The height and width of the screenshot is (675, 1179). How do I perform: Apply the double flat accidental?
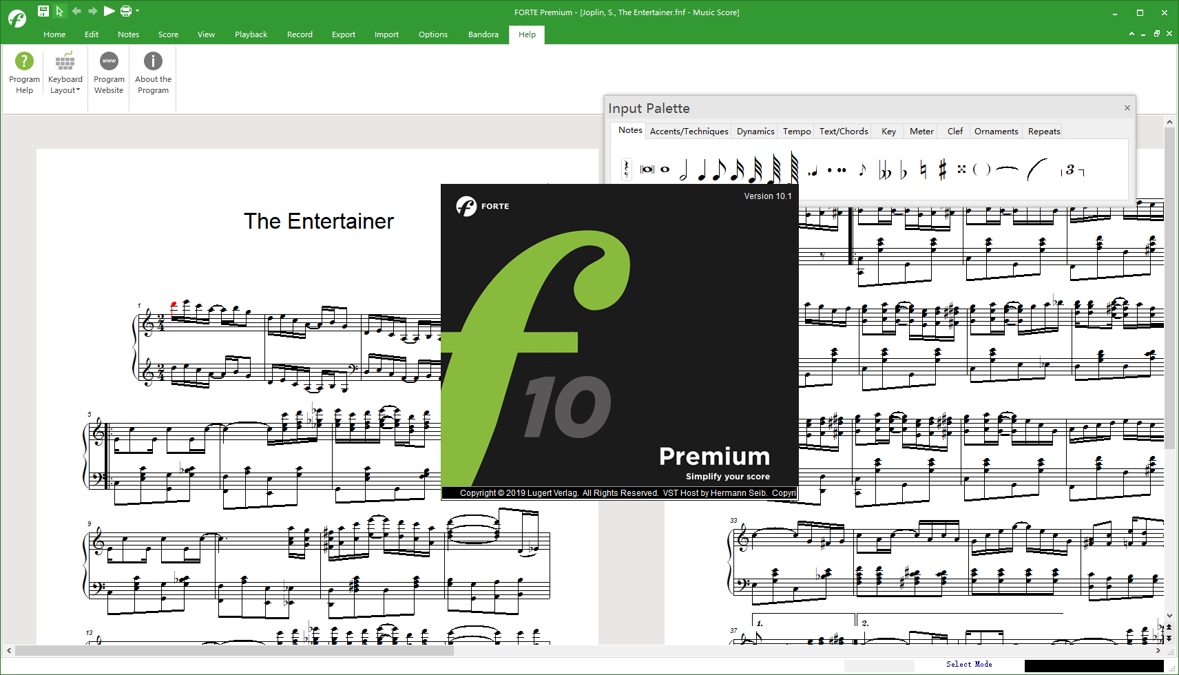[x=886, y=170]
